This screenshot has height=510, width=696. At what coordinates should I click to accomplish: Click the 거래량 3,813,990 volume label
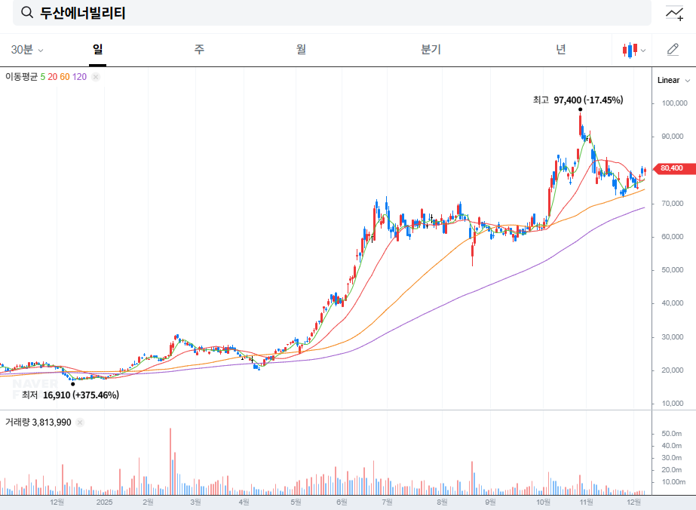coord(38,422)
